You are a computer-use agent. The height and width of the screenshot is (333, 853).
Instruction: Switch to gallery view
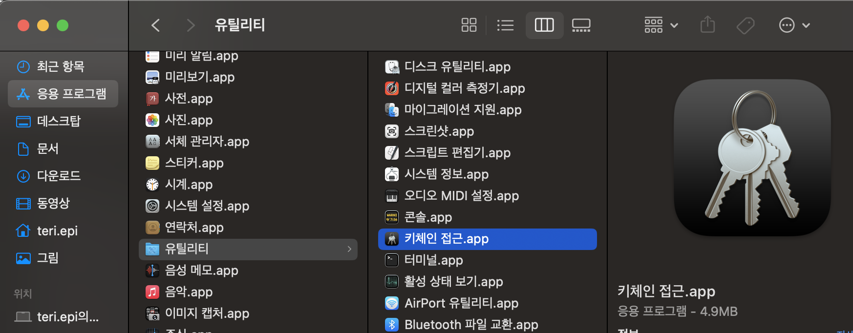(581, 25)
